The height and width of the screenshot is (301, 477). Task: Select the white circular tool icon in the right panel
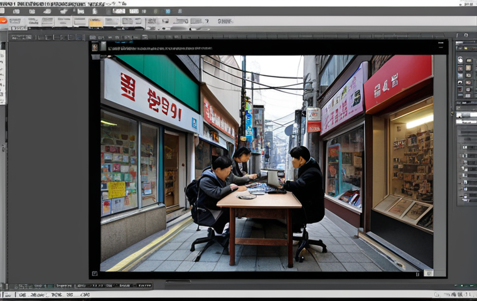460,60
